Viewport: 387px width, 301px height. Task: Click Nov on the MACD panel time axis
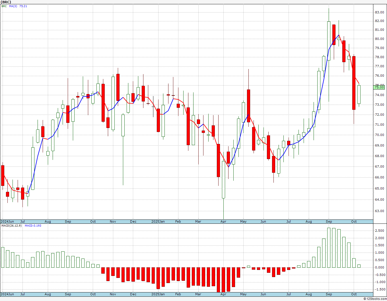(113, 294)
